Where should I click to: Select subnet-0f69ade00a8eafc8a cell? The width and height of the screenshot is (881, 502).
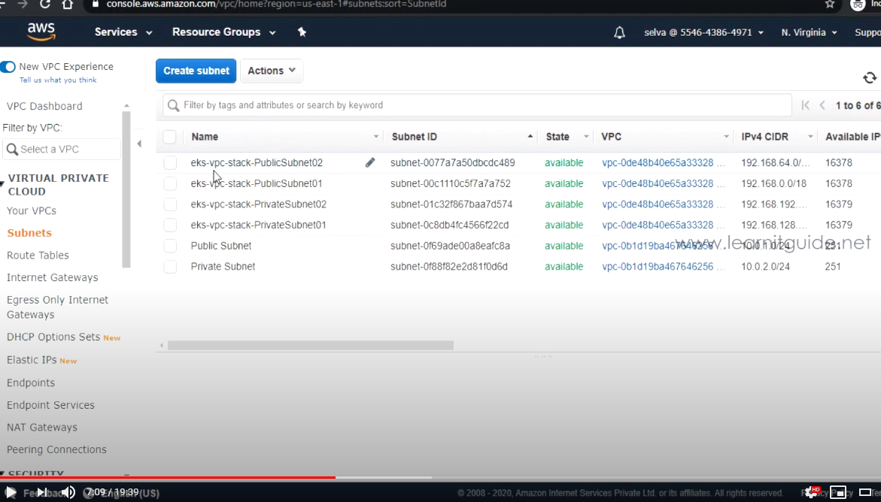click(x=450, y=246)
